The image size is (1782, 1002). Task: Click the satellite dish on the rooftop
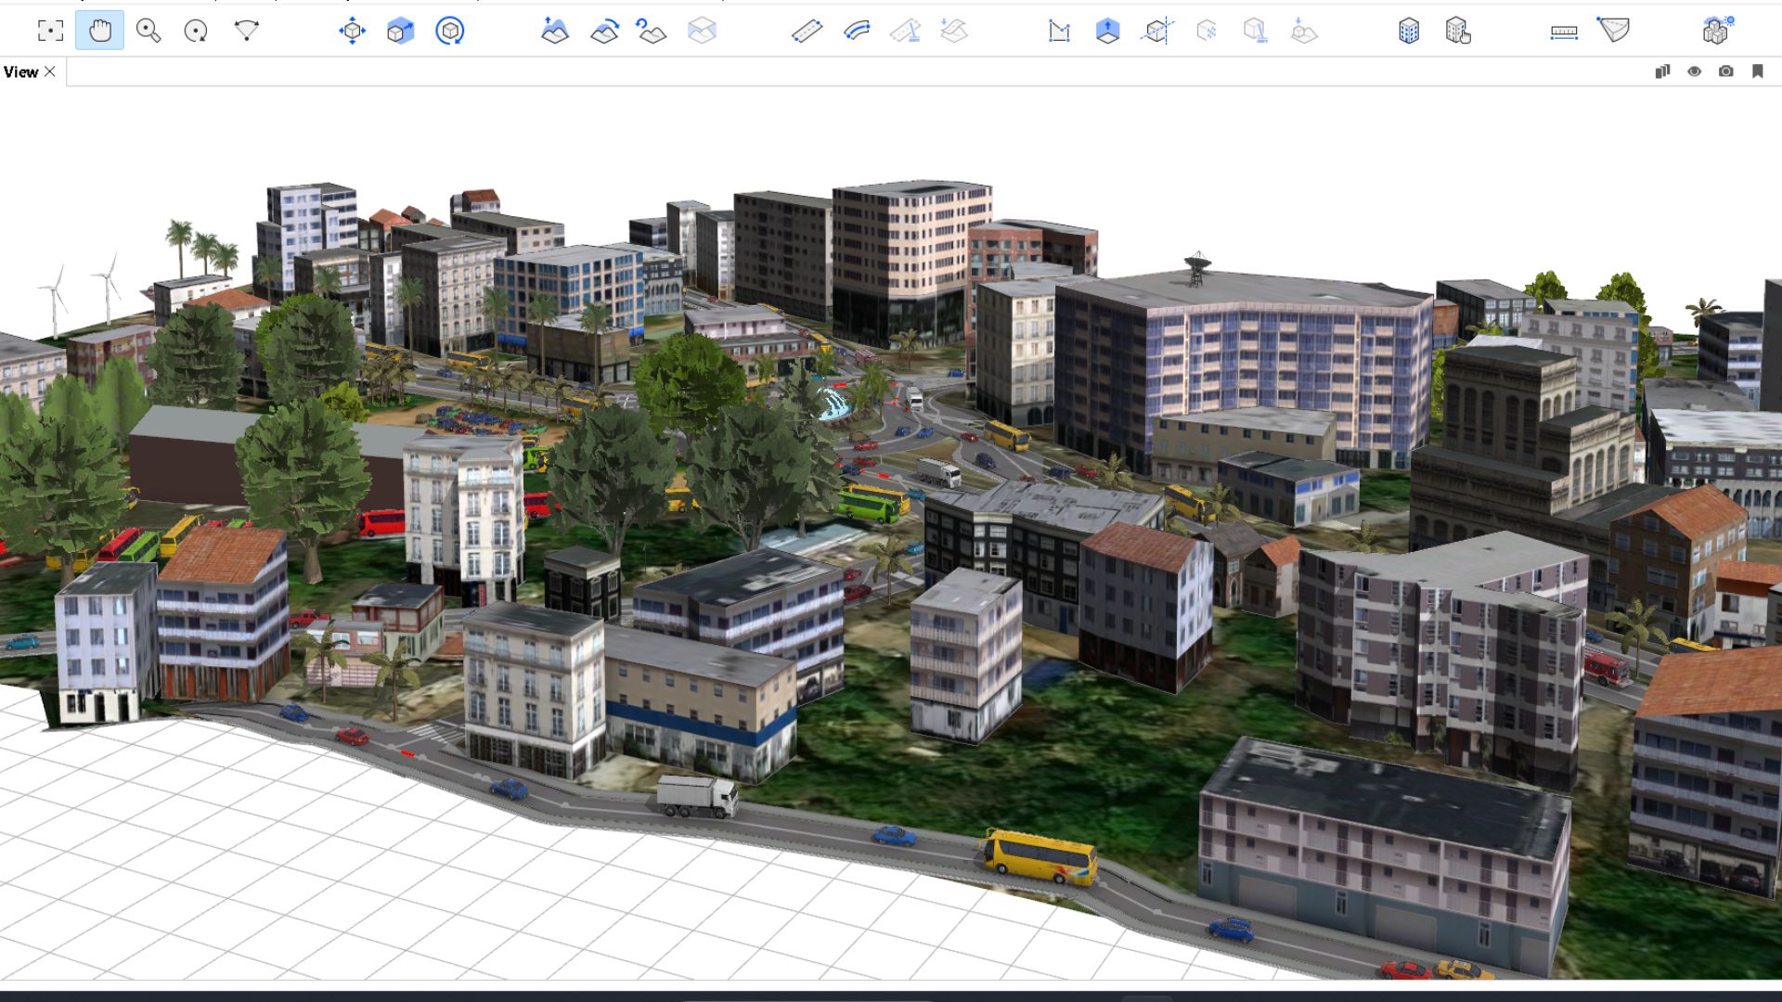(x=1197, y=267)
